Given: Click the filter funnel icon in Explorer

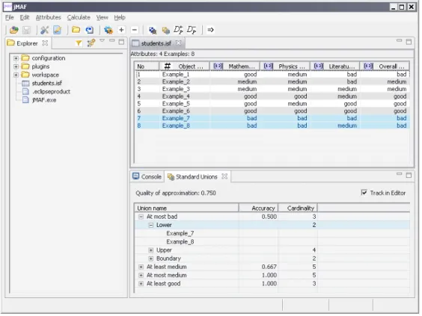Looking at the screenshot, I should click(79, 43).
